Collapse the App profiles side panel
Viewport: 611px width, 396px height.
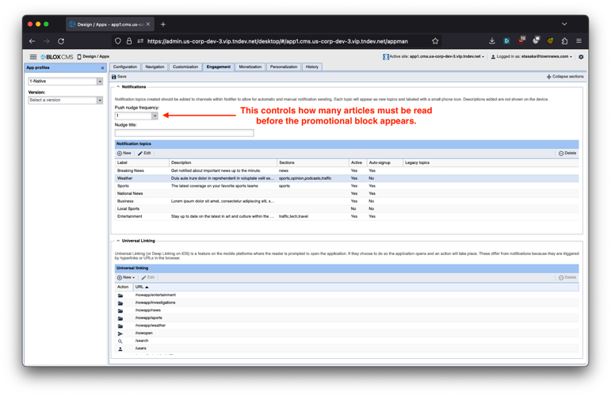pyautogui.click(x=102, y=68)
